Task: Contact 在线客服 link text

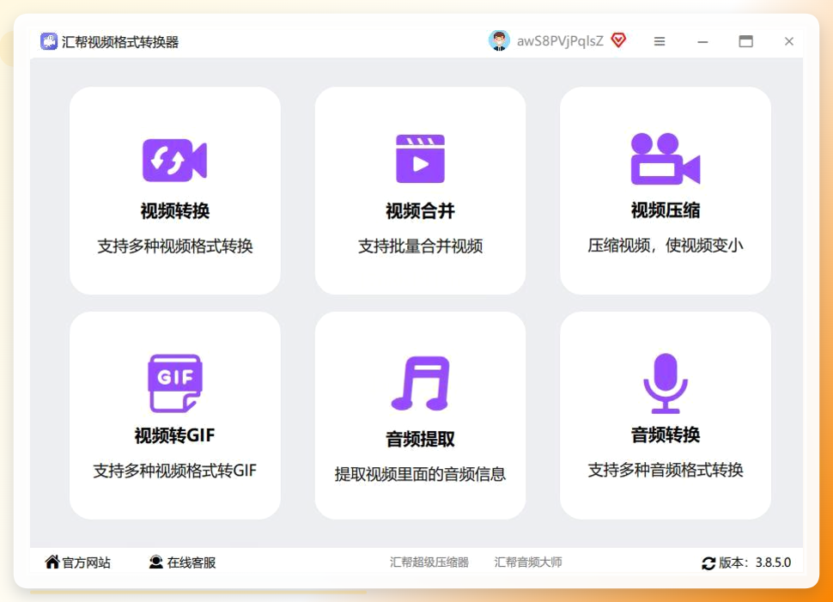Action: click(x=192, y=562)
